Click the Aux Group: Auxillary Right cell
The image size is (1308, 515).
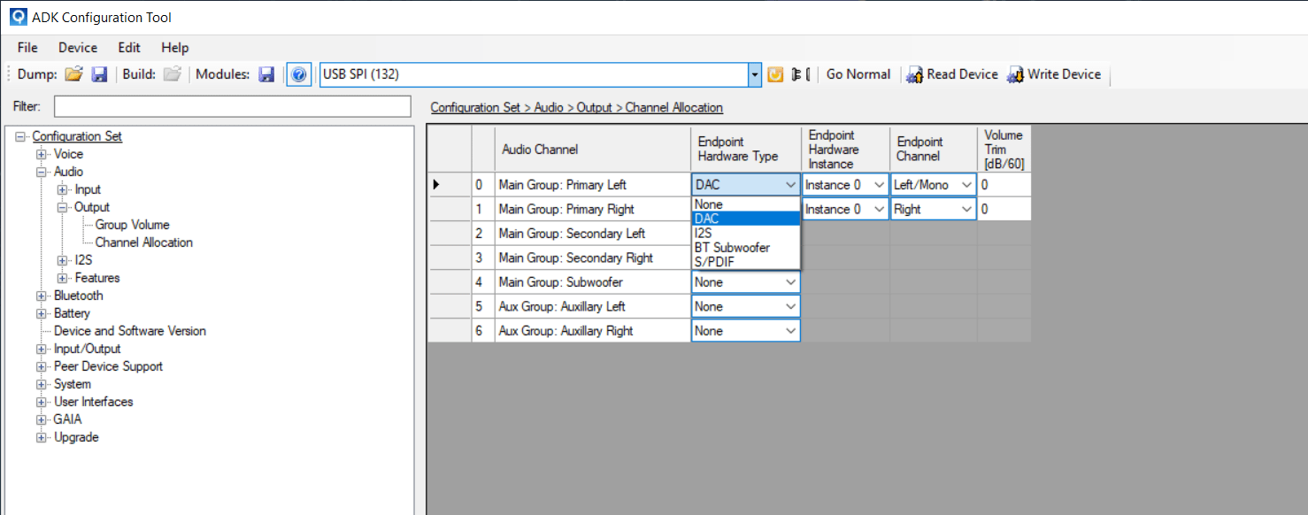point(592,331)
